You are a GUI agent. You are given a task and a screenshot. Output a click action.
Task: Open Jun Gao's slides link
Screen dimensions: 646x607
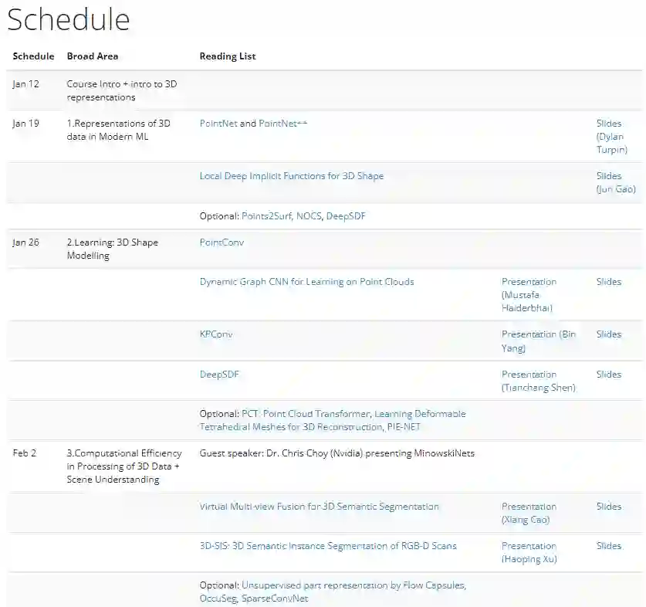tap(615, 182)
